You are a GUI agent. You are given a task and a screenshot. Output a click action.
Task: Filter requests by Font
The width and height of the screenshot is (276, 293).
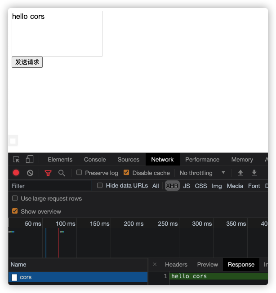(x=254, y=186)
